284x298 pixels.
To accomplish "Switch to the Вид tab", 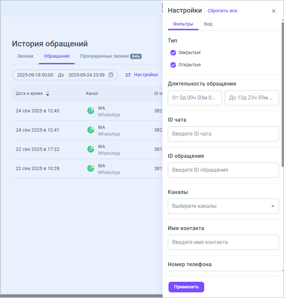I will click(208, 24).
